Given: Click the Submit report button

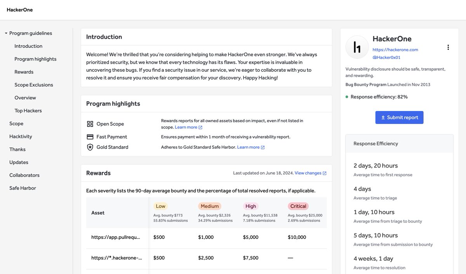Looking at the screenshot, I should (x=399, y=117).
